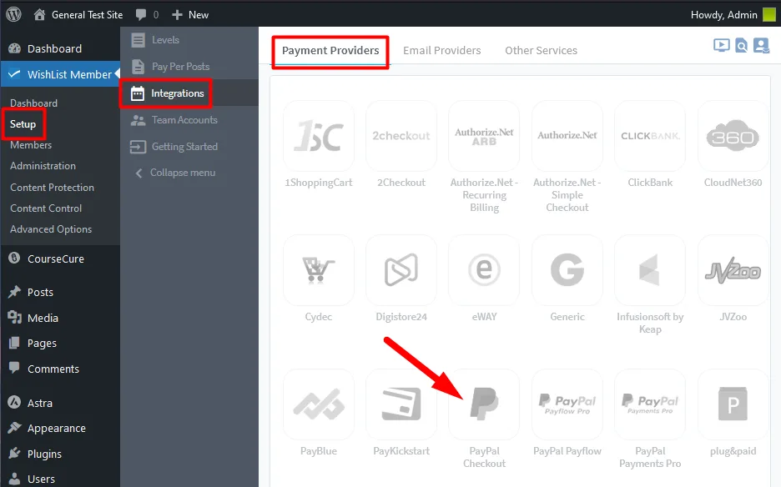Open the Members section
This screenshot has height=487, width=781.
pos(31,145)
